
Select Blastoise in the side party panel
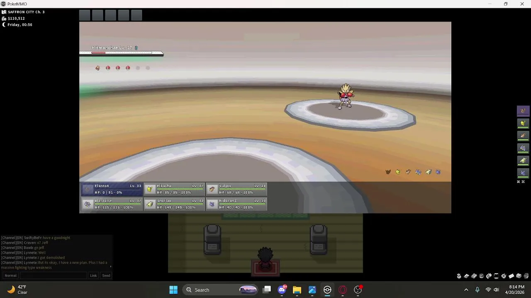click(523, 148)
